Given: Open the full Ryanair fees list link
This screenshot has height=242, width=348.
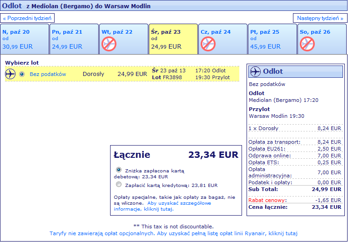Looking at the screenshot, I should point(173,233).
